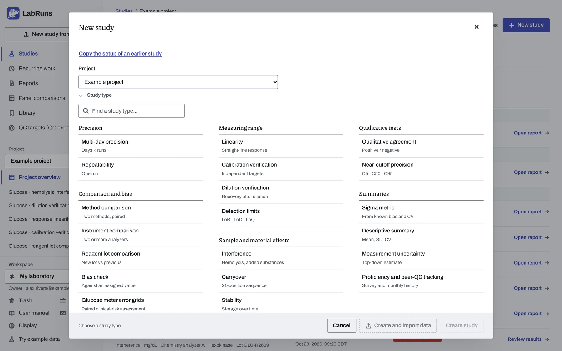Select the Linearity study type
Viewport: 562px width, 351px height.
coord(281,146)
